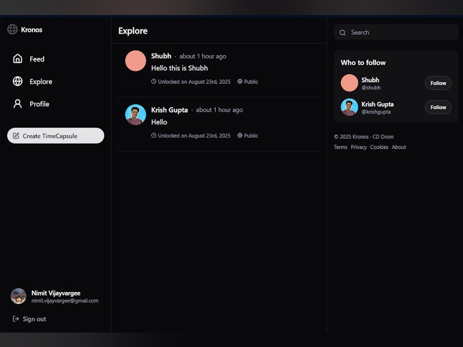Open Shubh's avatar in Who to follow

coord(350,83)
